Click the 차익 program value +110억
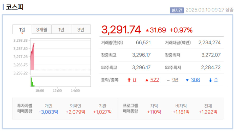This screenshot has width=235, height=131. click(154, 112)
